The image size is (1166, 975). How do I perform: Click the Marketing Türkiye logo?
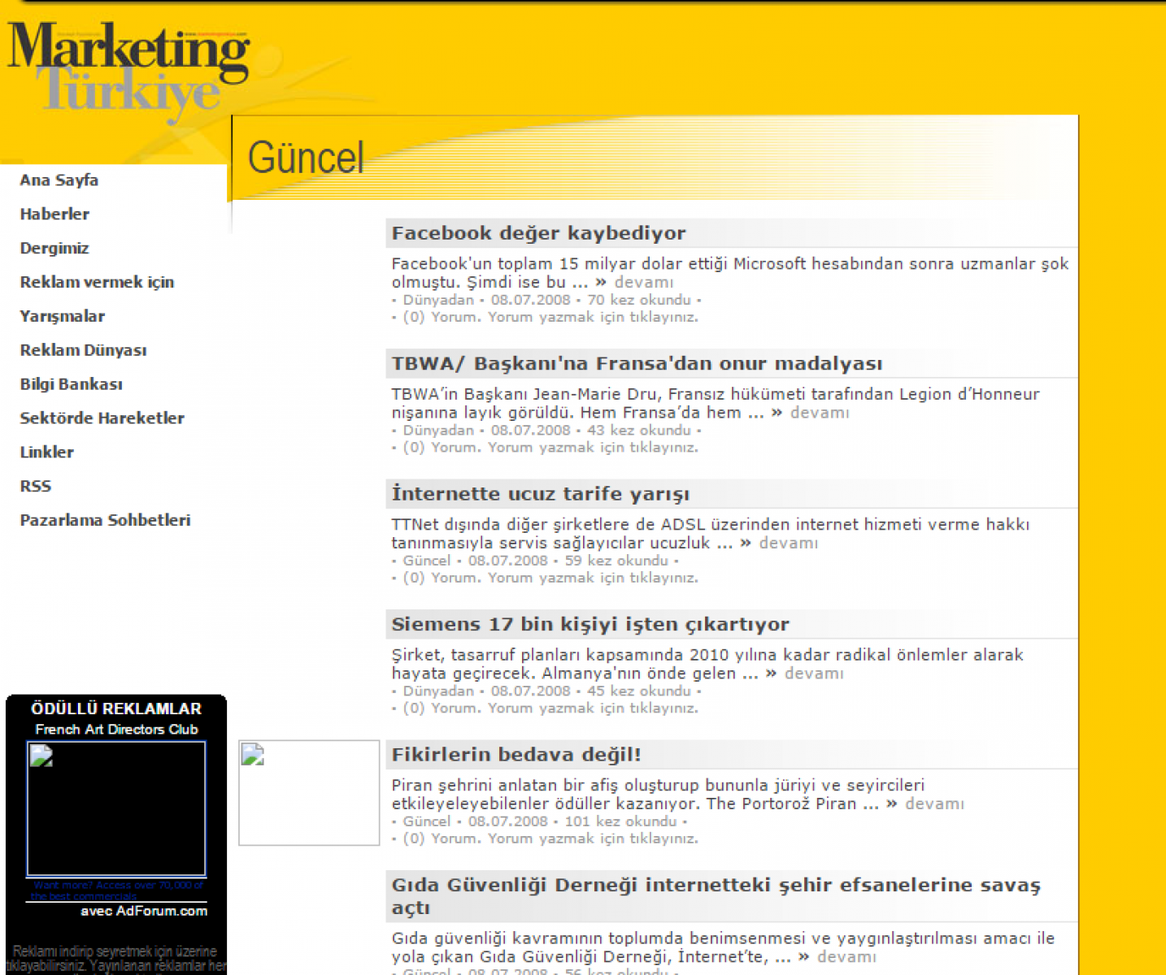tap(128, 68)
